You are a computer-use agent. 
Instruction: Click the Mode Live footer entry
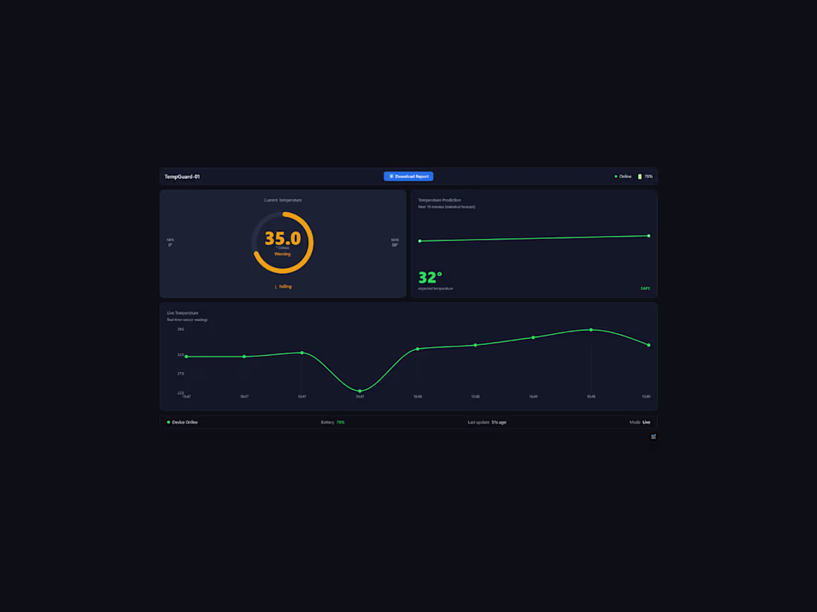(639, 422)
